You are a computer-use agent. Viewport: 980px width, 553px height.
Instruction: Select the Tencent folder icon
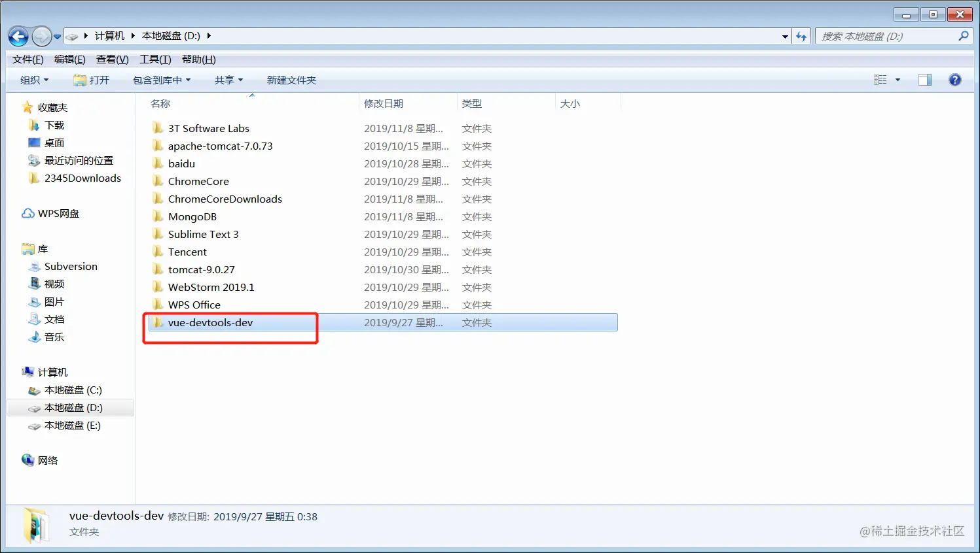coord(158,251)
